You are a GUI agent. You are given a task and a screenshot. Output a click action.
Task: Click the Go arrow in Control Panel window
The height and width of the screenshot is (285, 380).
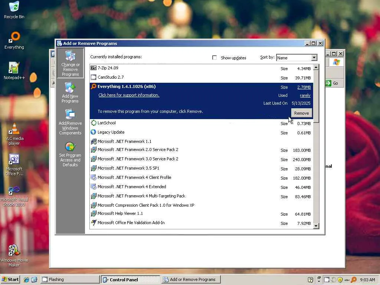point(328,83)
